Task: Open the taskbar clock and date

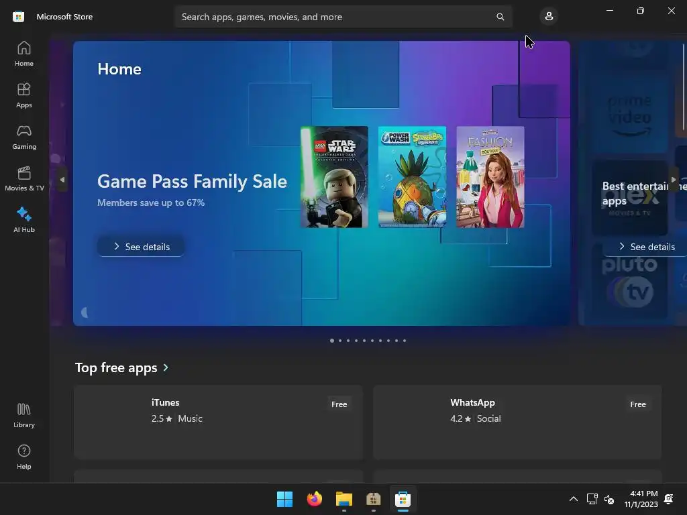Action: point(641,499)
